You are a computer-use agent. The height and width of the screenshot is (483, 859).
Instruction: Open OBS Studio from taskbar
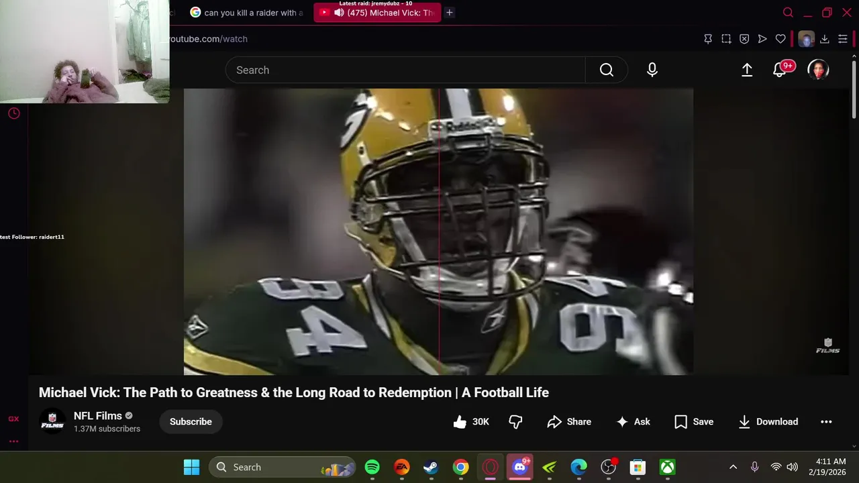click(609, 467)
